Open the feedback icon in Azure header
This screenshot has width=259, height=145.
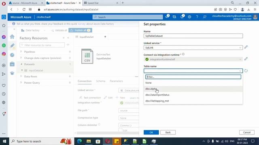204,17
